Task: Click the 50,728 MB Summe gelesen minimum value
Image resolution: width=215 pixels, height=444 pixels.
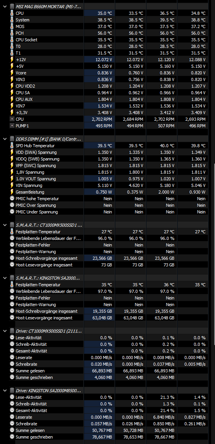Action: click(133, 430)
